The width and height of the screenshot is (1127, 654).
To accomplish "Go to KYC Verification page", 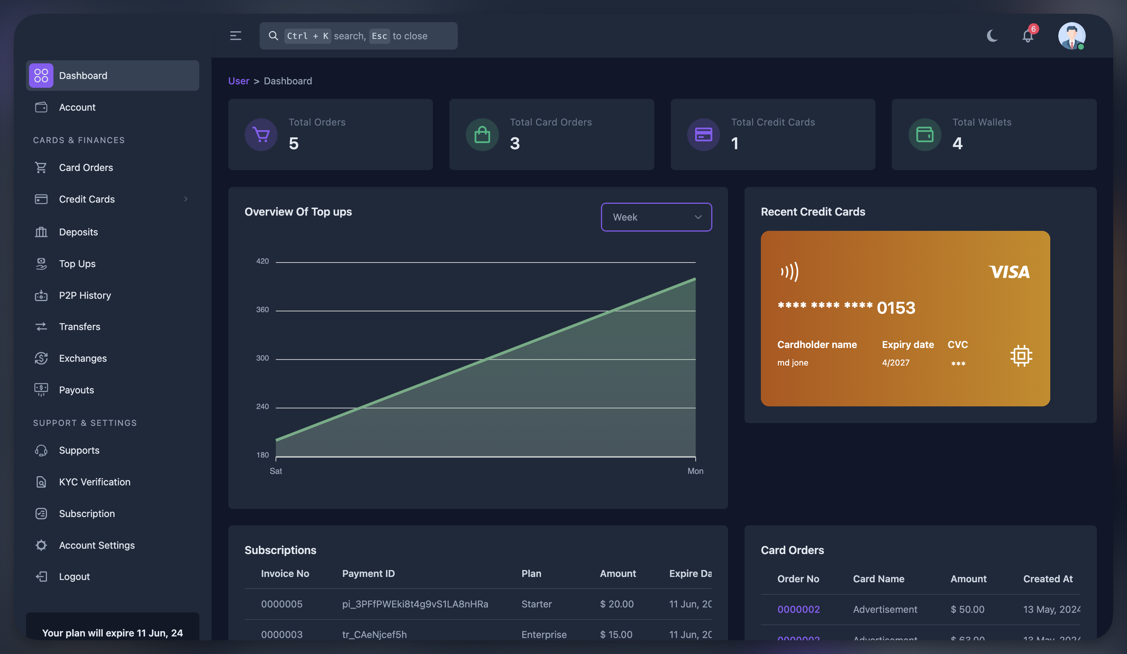I will pyautogui.click(x=94, y=482).
